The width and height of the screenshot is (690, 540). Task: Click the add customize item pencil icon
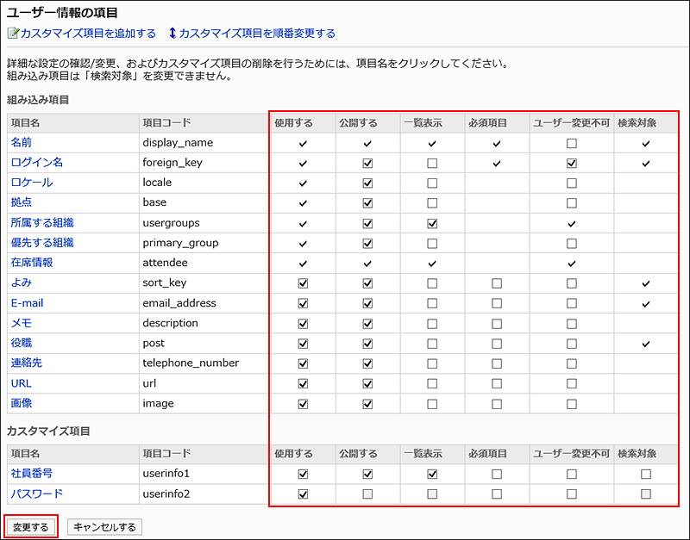point(13,34)
